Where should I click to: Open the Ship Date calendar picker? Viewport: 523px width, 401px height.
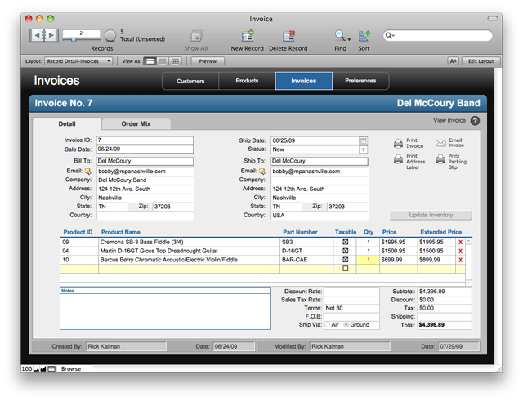coord(364,140)
